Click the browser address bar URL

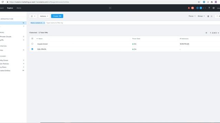pos(39,2)
